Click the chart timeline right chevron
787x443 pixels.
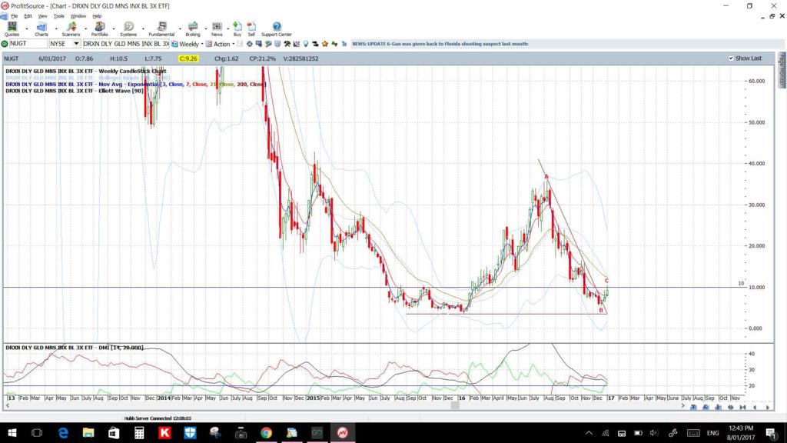coord(682,406)
